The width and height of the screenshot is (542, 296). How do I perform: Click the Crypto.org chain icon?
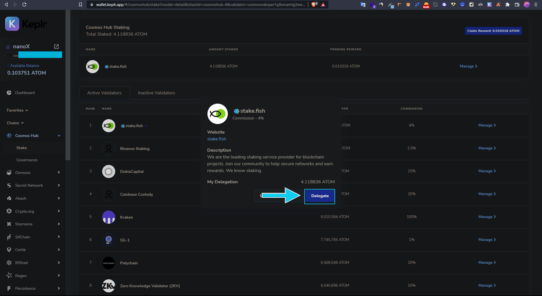click(9, 211)
